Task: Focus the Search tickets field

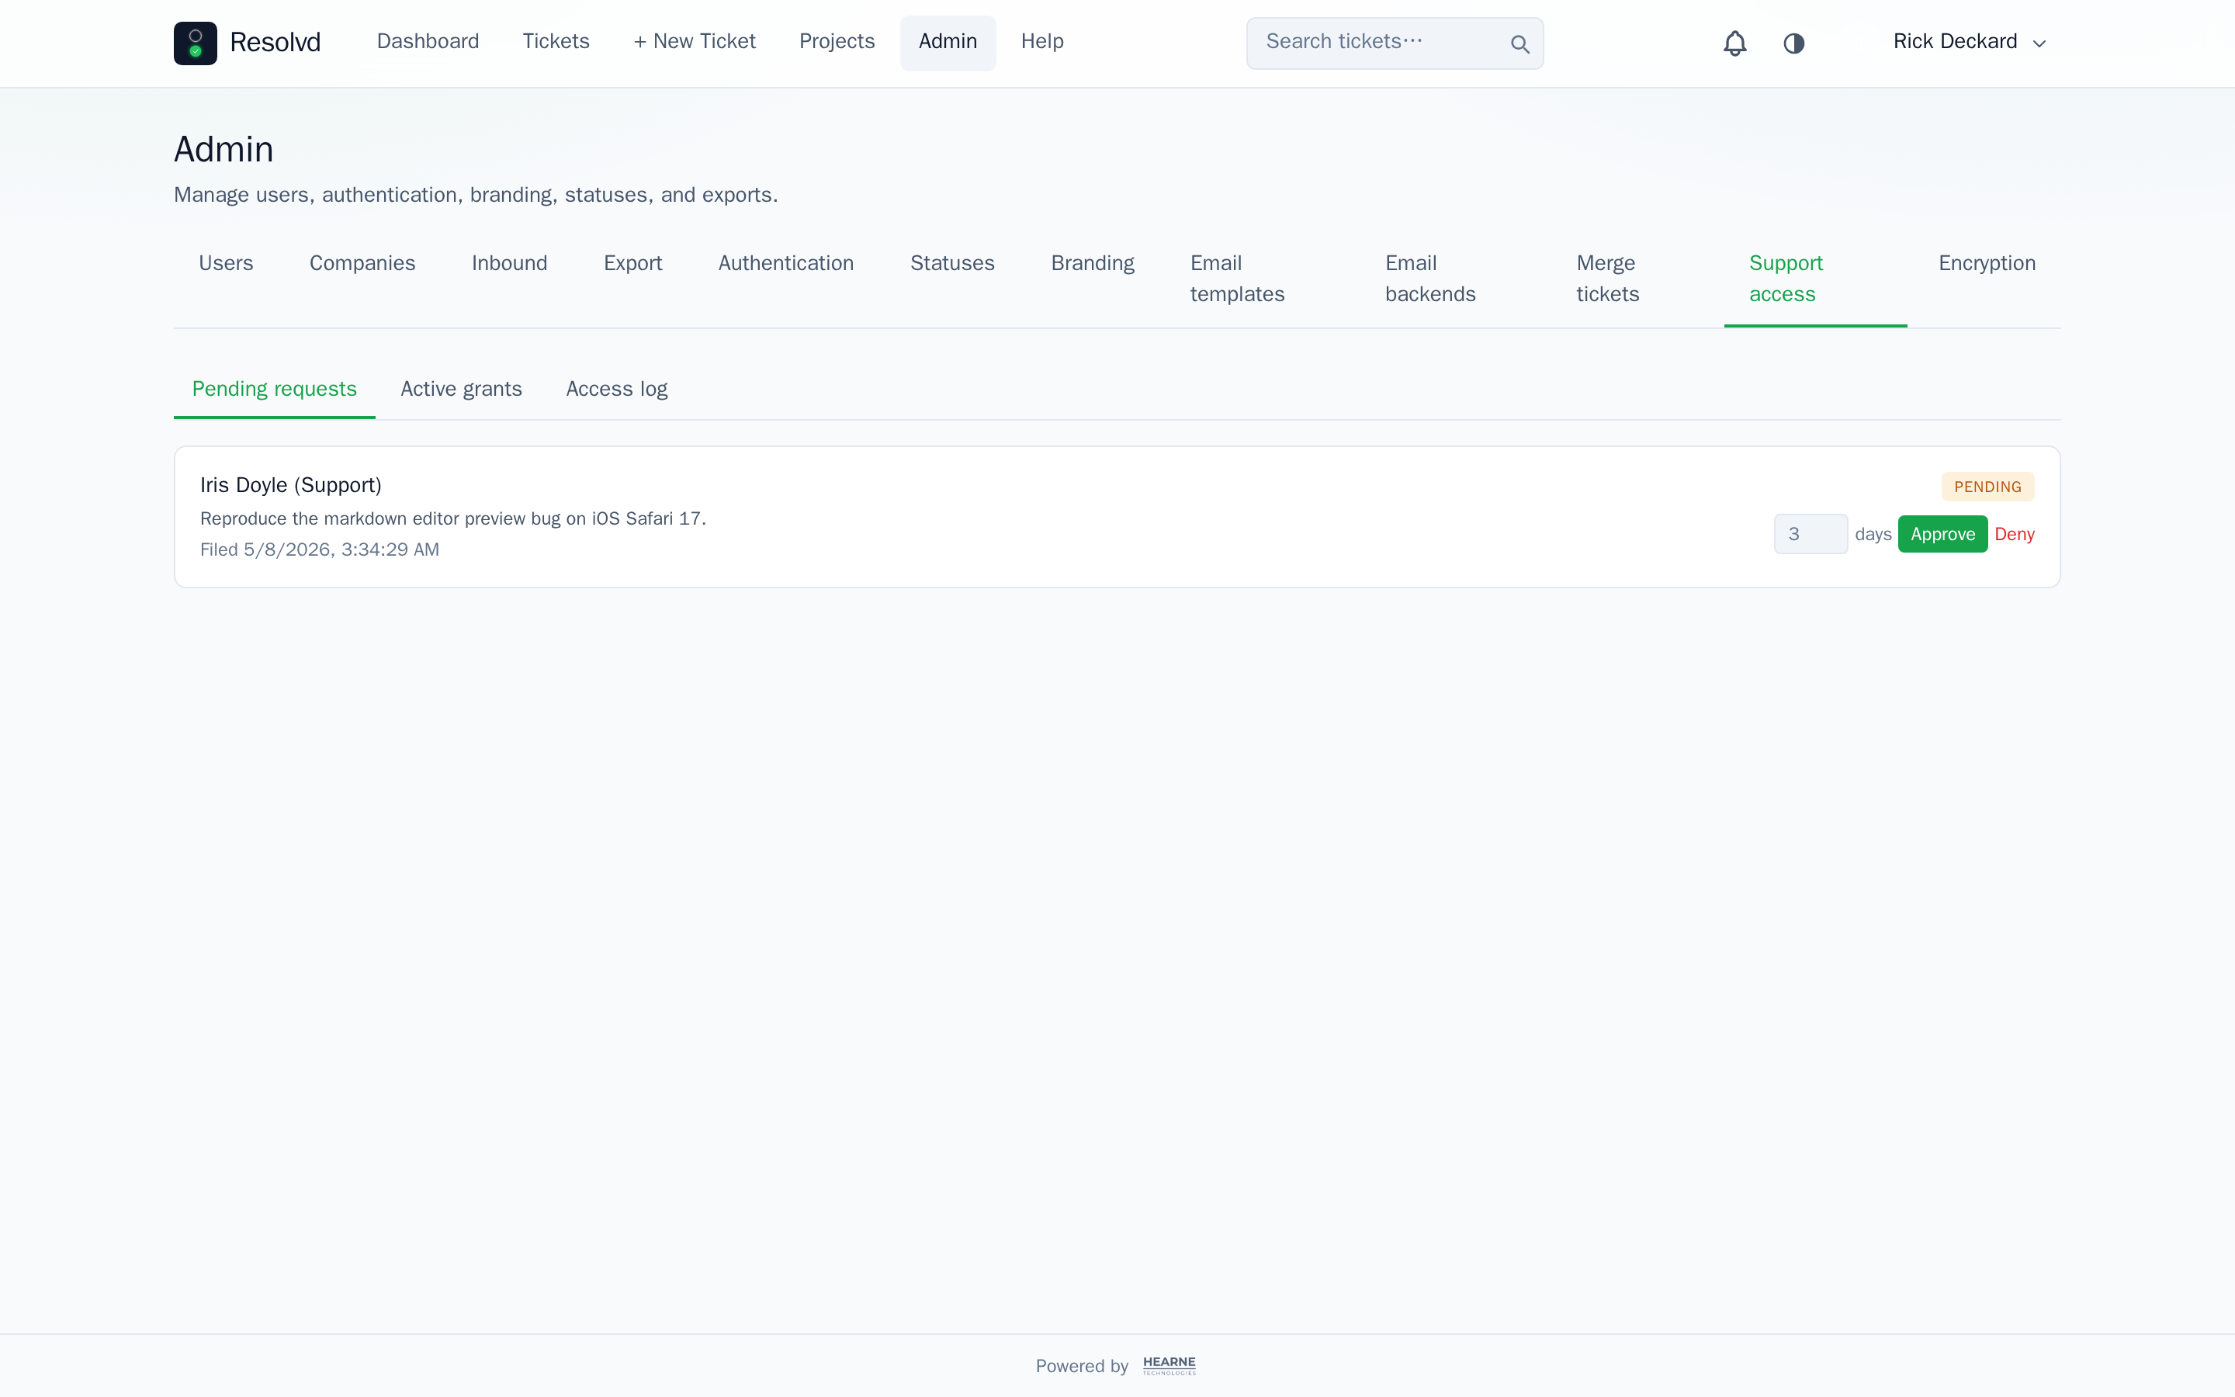Action: coord(1395,43)
